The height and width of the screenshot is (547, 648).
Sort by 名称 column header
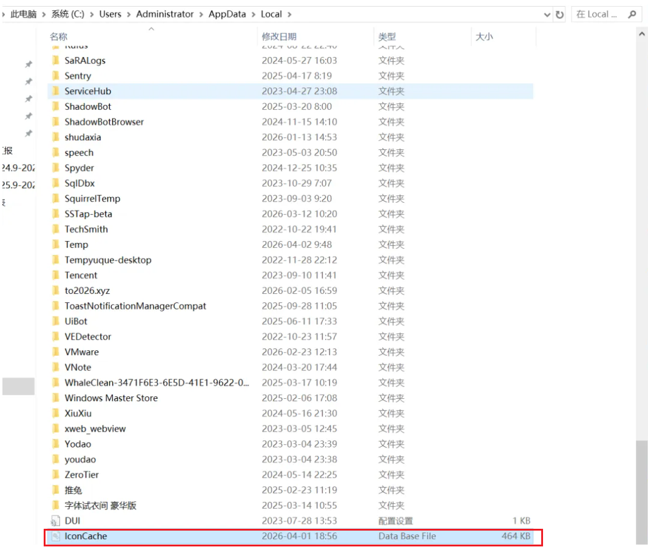point(59,37)
